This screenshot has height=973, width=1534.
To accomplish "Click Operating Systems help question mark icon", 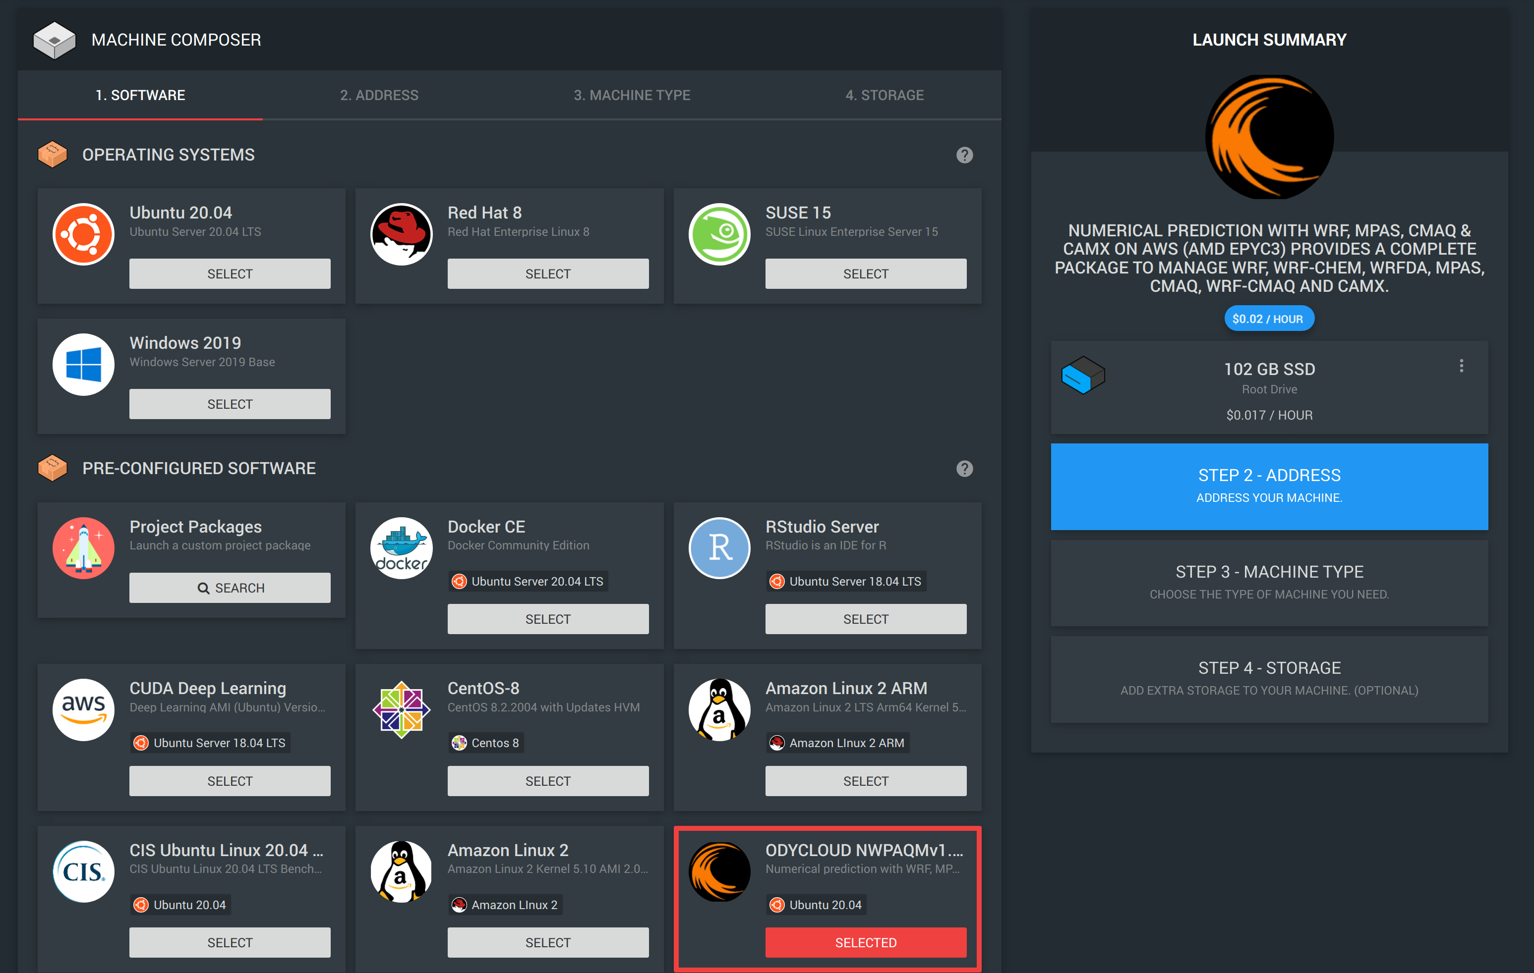I will click(964, 155).
